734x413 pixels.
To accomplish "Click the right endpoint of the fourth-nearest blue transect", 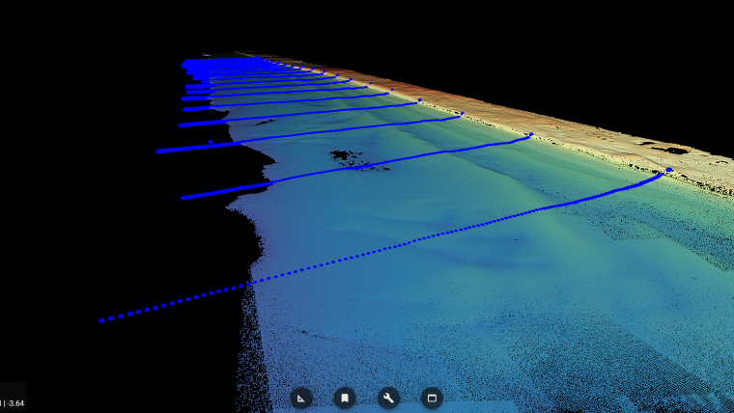I will click(x=419, y=100).
